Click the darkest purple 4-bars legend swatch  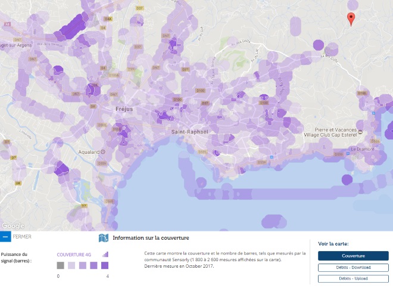pos(104,265)
